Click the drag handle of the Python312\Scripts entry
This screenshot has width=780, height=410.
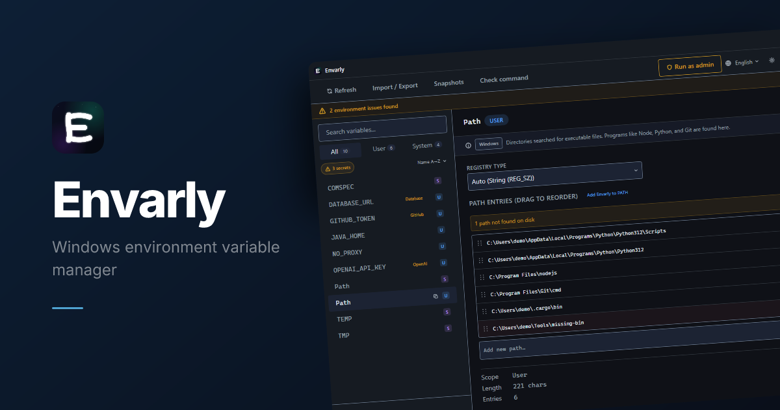click(x=480, y=243)
